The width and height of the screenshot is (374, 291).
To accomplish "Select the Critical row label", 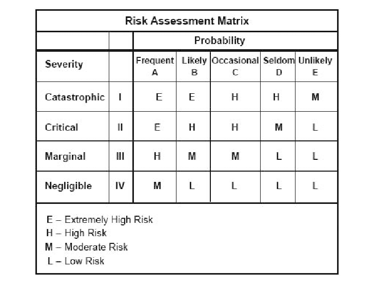I will pyautogui.click(x=62, y=127).
